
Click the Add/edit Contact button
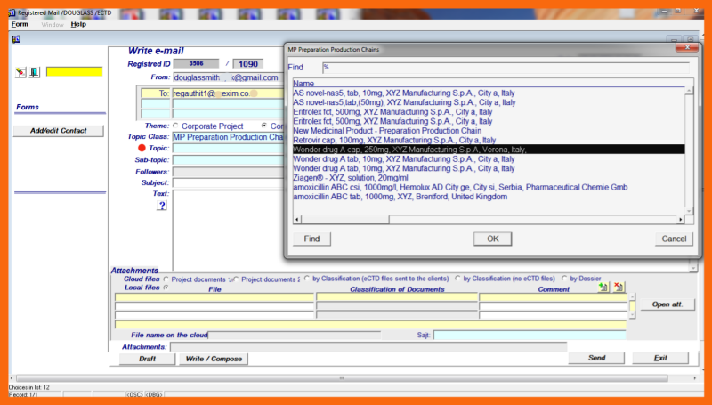coord(59,131)
